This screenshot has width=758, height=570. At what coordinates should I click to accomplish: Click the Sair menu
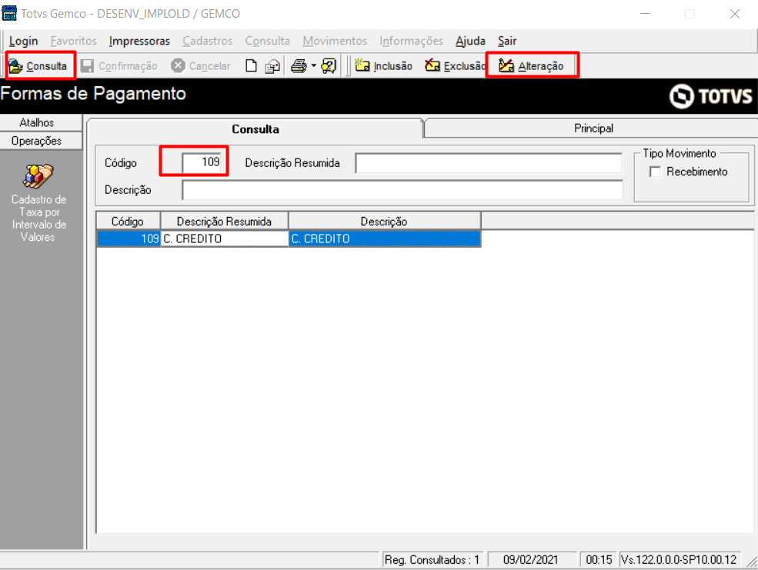coord(507,41)
